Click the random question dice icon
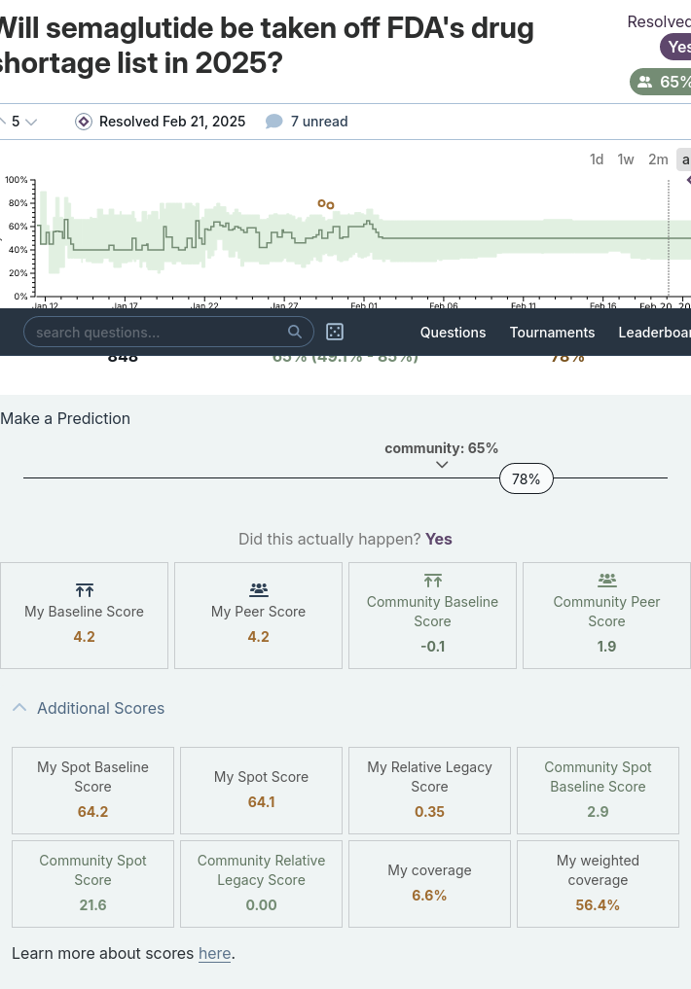Viewport: 691px width, 989px height. [335, 332]
